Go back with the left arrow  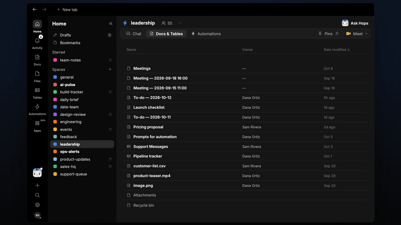point(35,9)
